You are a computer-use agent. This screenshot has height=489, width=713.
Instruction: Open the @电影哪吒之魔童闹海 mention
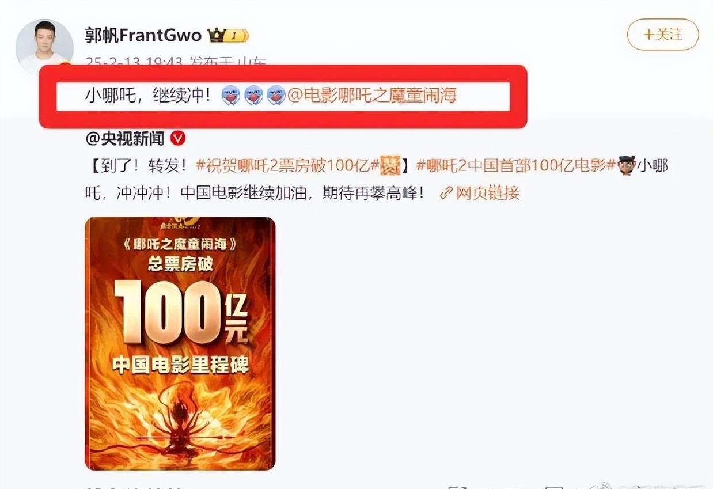[x=373, y=95]
